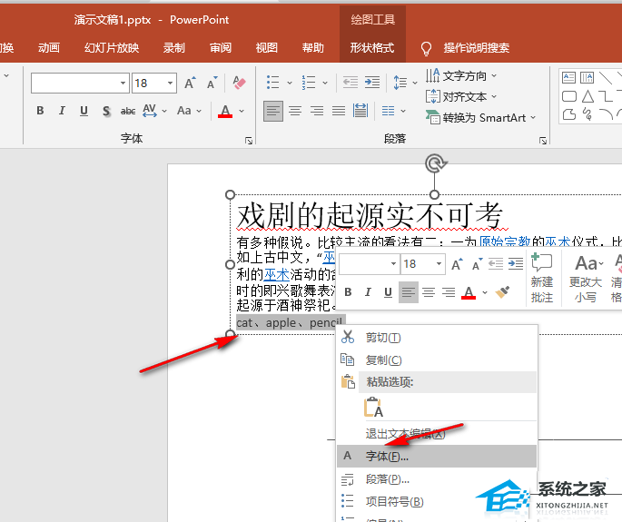This screenshot has width=622, height=522.
Task: Increase font size in mini toolbar
Action: coord(458,264)
